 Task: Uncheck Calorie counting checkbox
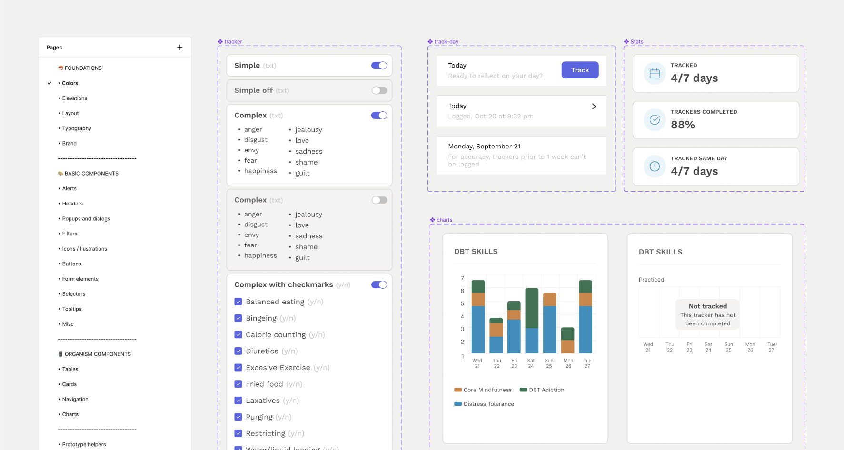[x=238, y=335]
